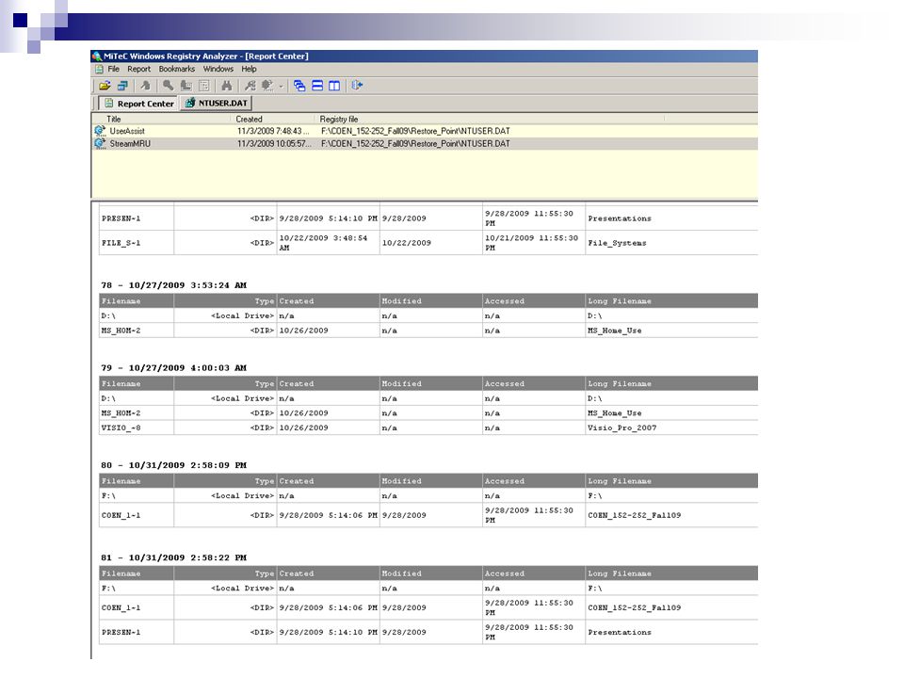The height and width of the screenshot is (678, 904).
Task: Click the tile windows horizontally icon
Action: [x=317, y=86]
